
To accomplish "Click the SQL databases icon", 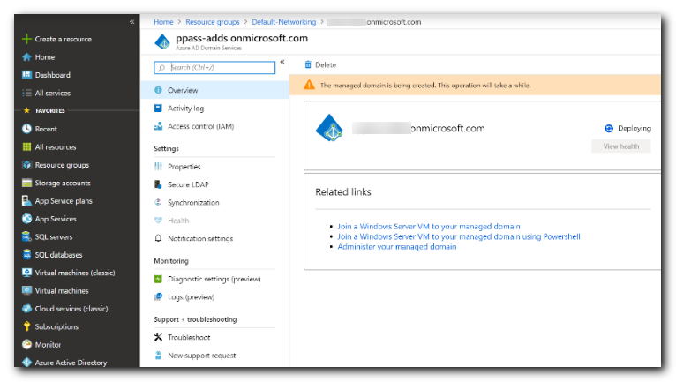I will (26, 254).
